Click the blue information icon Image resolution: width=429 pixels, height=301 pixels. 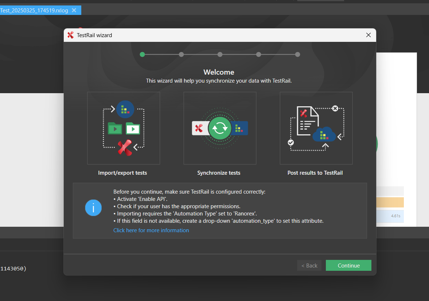pos(93,208)
